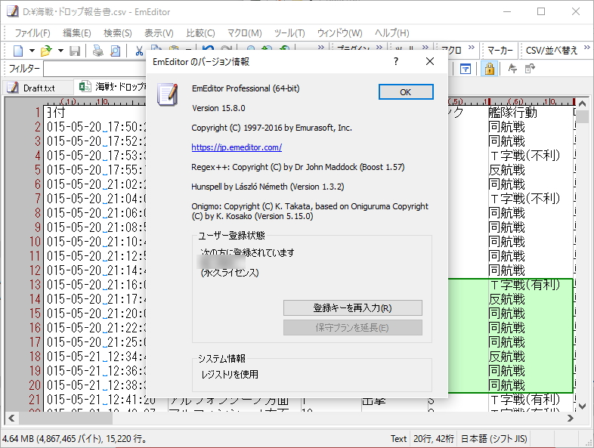Click the Save floppy disk icon
This screenshot has width=594, height=448.
click(x=75, y=51)
